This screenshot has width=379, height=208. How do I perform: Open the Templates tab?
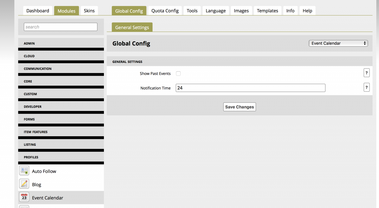[x=267, y=11]
